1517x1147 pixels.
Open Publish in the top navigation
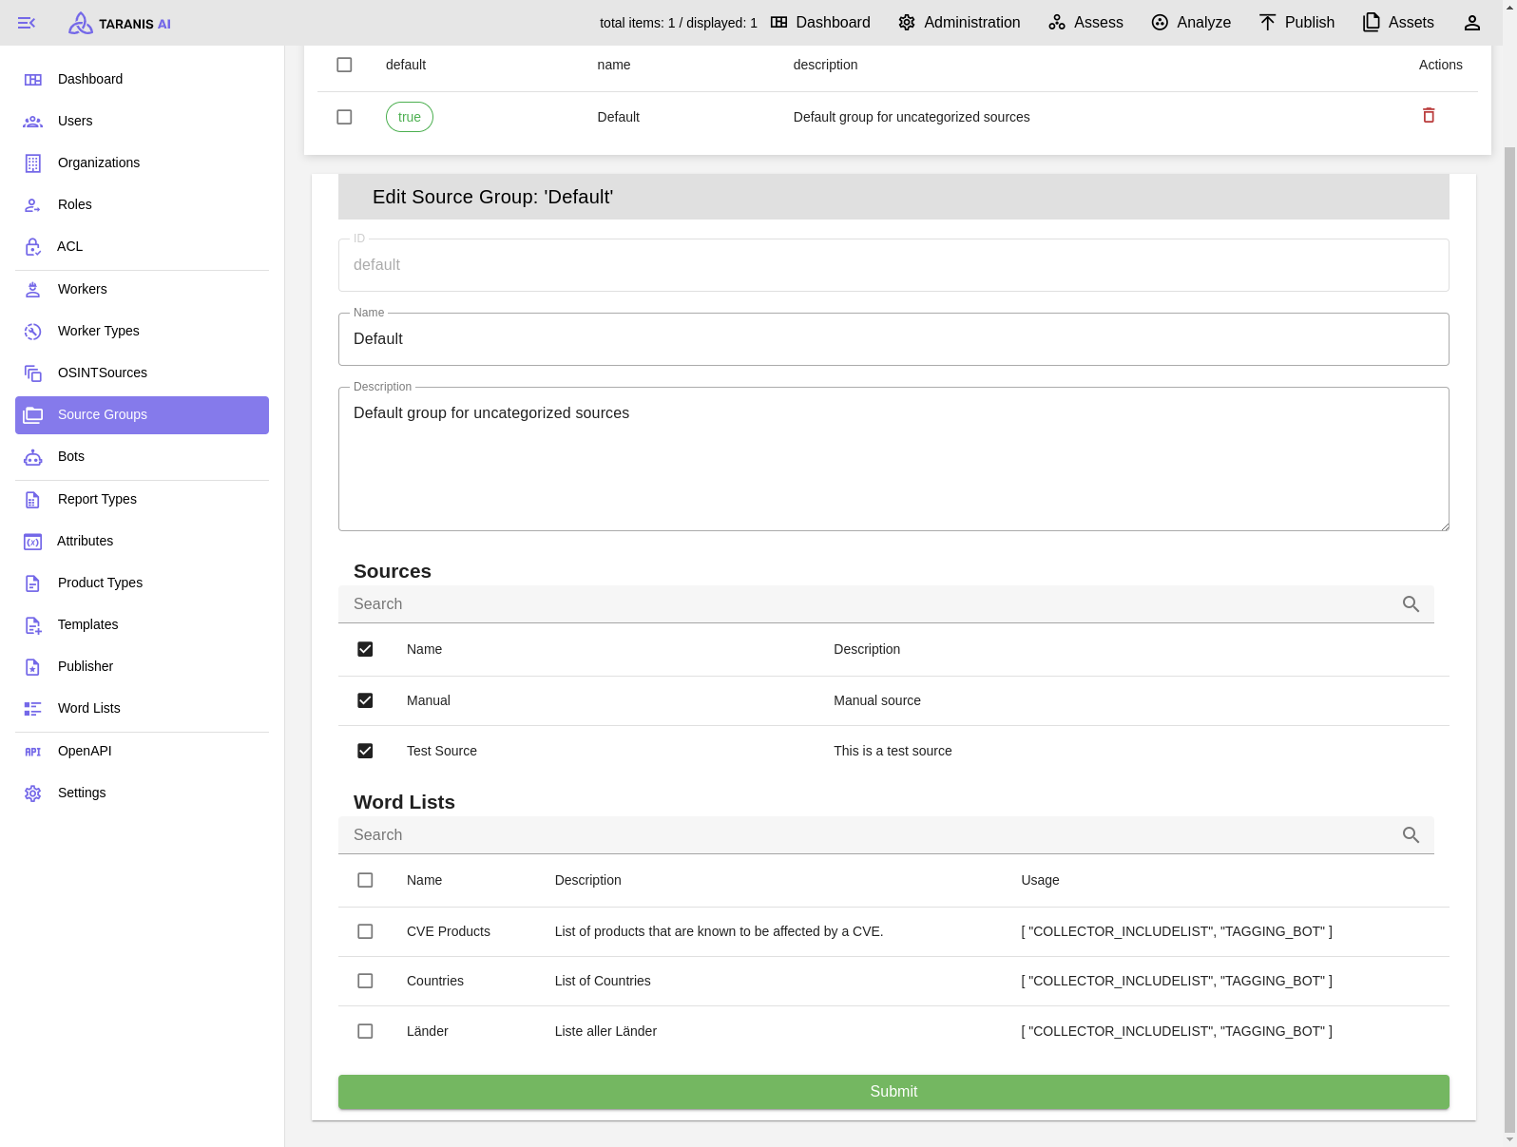[x=1296, y=23]
